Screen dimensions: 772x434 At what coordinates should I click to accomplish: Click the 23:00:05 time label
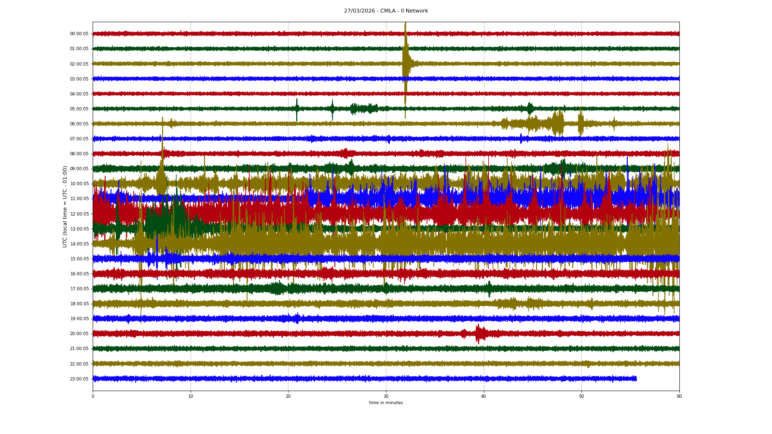click(79, 379)
